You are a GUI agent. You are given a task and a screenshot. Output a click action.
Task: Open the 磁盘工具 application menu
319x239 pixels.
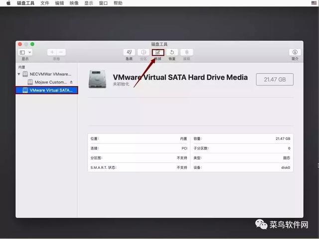pyautogui.click(x=25, y=3)
